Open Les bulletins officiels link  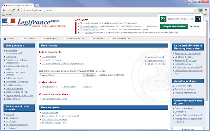[155, 64]
